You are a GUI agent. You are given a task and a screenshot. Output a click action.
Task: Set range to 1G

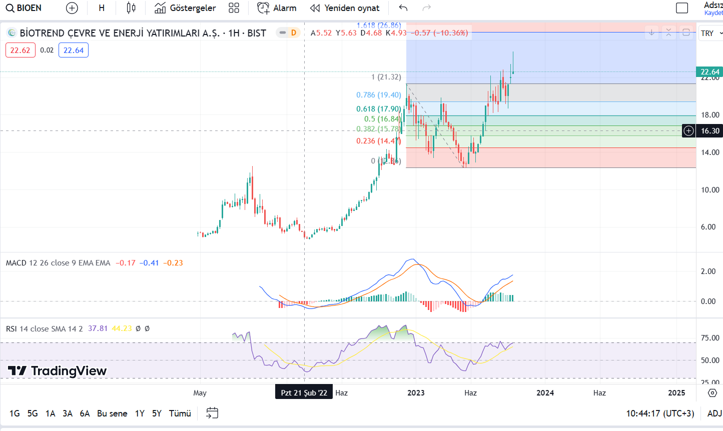(x=15, y=413)
